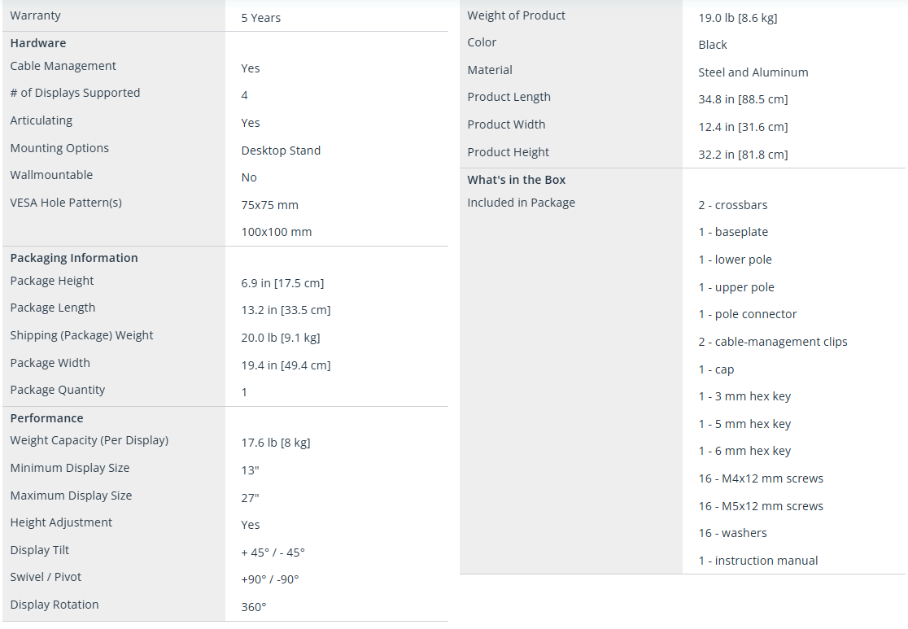
Task: Select the Steel and Aluminum material value
Action: point(753,72)
